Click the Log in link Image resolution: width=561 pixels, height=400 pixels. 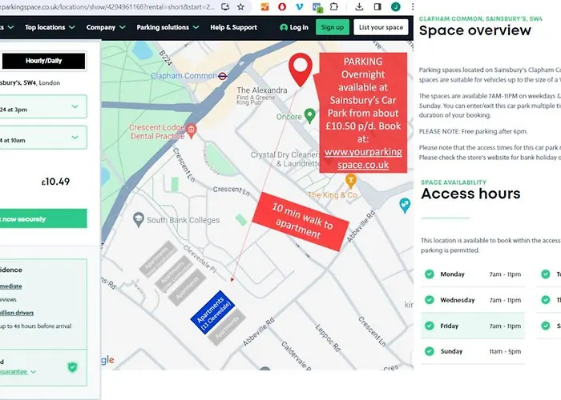294,27
